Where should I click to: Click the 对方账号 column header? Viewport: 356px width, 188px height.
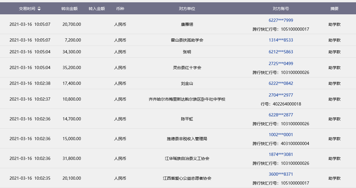(x=281, y=9)
